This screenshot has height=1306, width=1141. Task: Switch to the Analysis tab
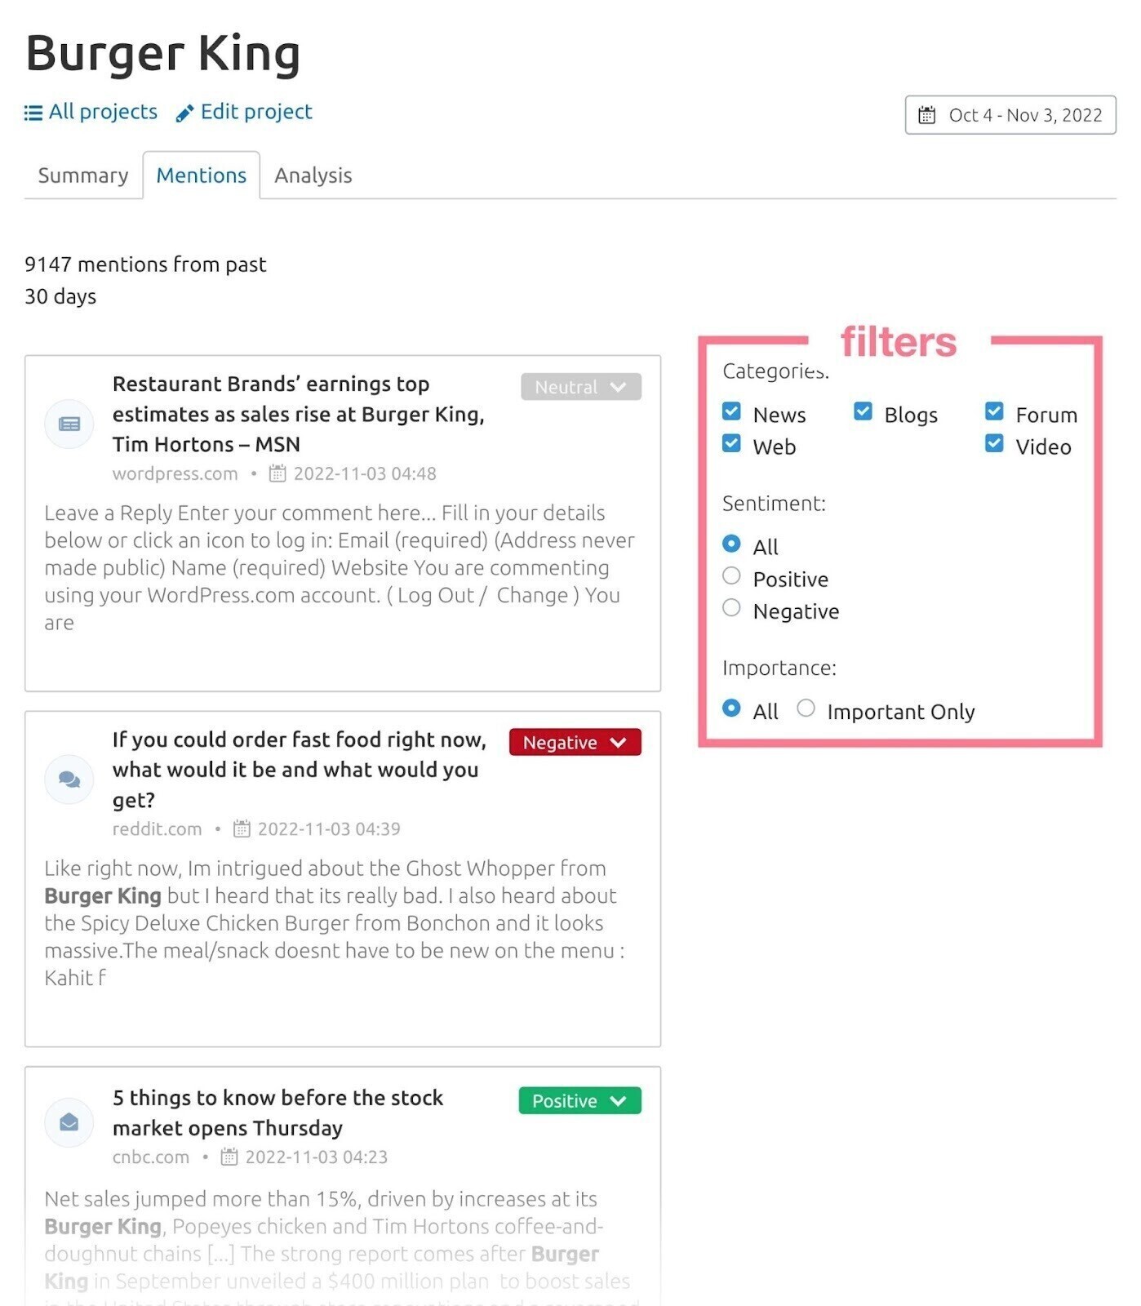pyautogui.click(x=313, y=175)
